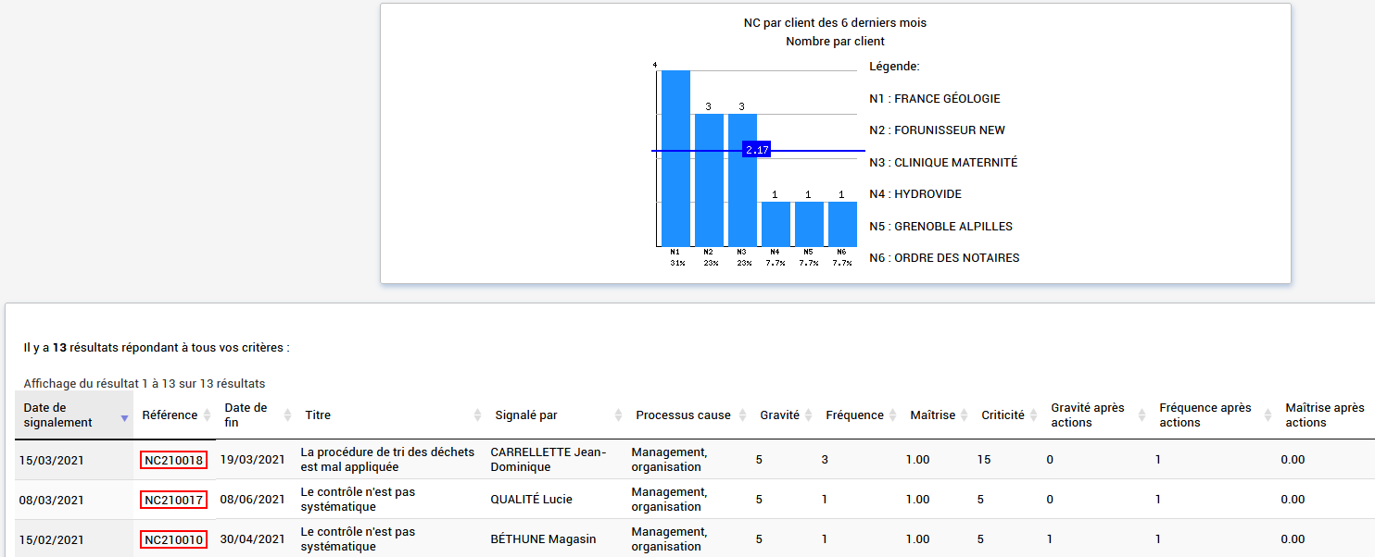
Task: Sort by Criticité column
Action: tap(1007, 415)
